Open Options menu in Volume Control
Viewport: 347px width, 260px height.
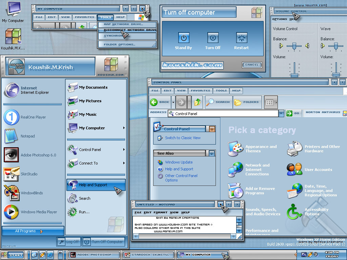point(280,19)
